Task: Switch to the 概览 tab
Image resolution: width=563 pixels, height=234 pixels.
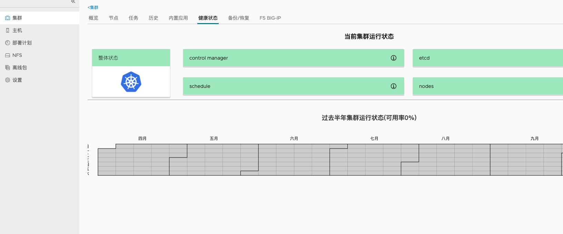Action: tap(93, 18)
